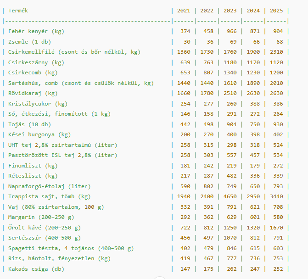Image resolution: width=308 pixels, height=279 pixels.
Task: Click the 2025 column header
Action: pos(276,10)
